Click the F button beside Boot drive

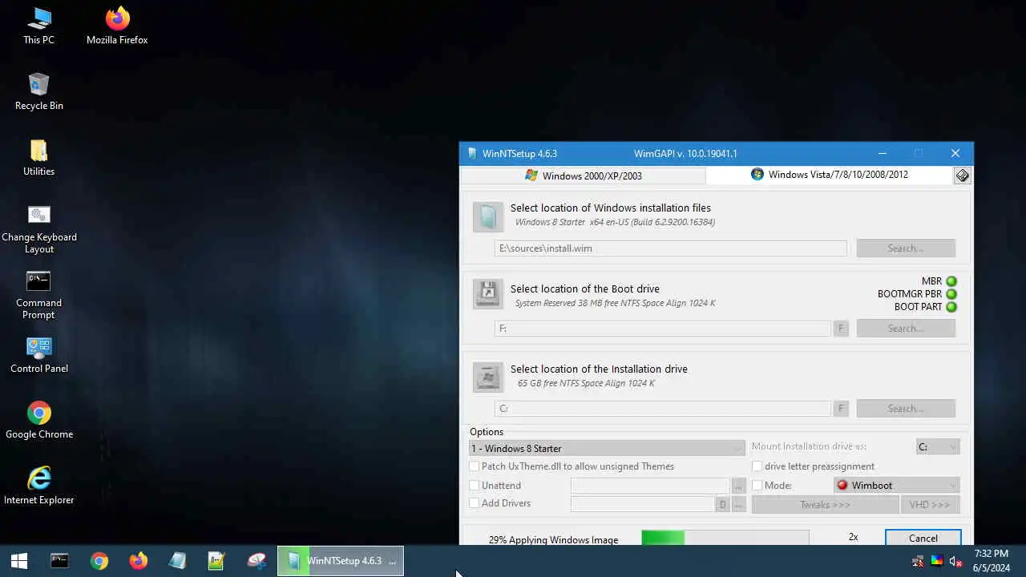click(x=841, y=329)
